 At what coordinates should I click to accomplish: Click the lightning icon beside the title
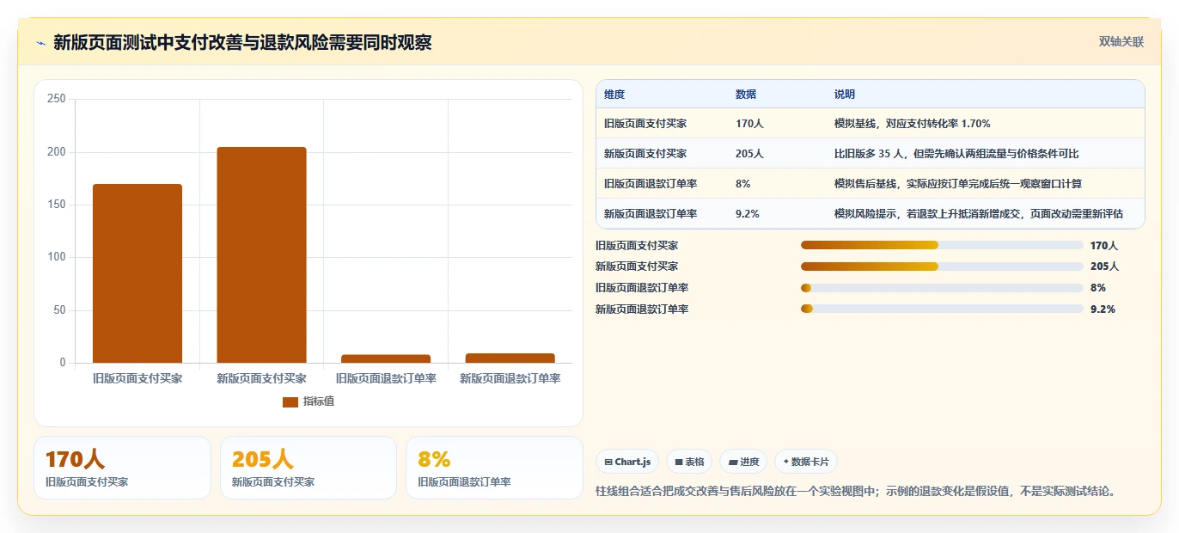tap(40, 43)
